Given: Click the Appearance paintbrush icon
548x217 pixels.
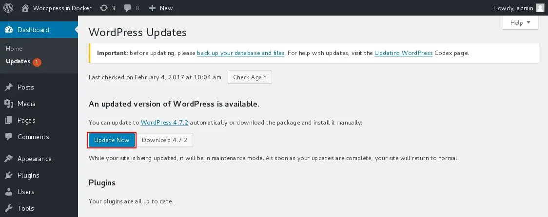Looking at the screenshot, I should point(9,159).
